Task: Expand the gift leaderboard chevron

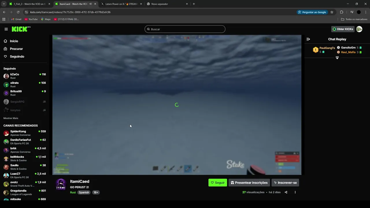Action: [337, 58]
